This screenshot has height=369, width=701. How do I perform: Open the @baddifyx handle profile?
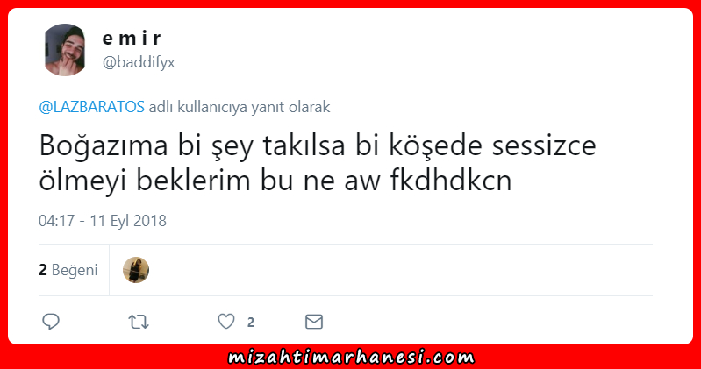[x=139, y=62]
